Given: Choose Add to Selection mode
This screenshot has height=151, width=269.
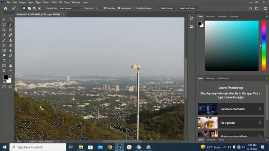Looking at the screenshot, I should pyautogui.click(x=29, y=8).
